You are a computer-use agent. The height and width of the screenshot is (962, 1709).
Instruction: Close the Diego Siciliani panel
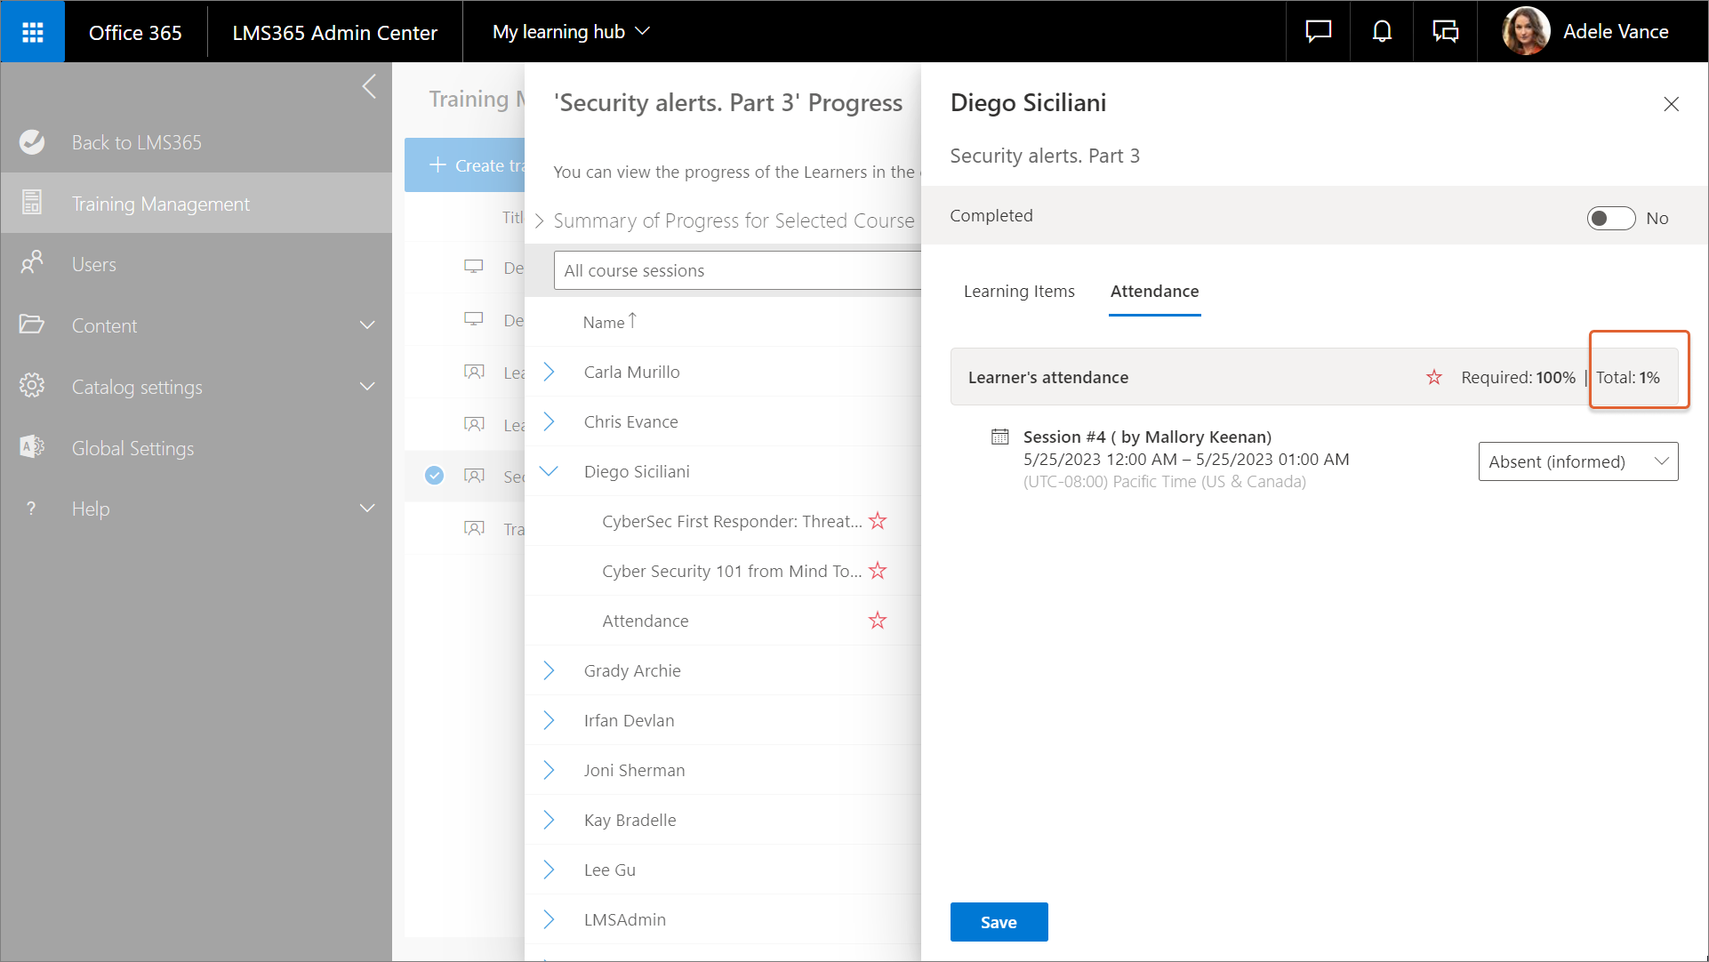[x=1671, y=104]
